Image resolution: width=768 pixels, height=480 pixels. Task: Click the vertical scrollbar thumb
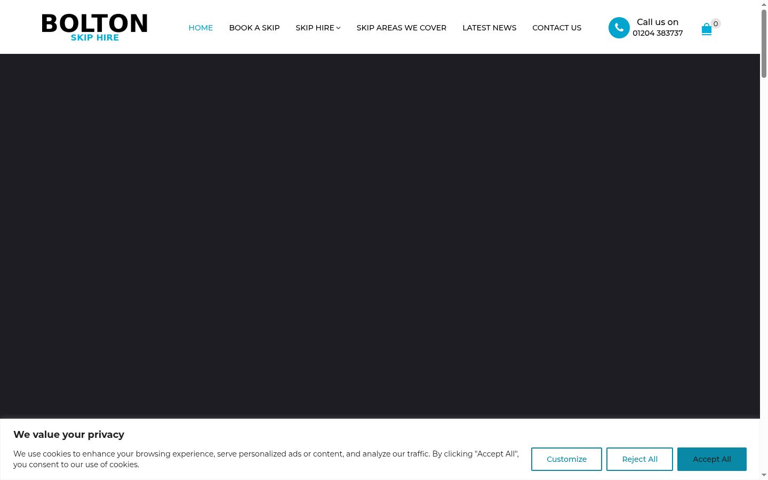pyautogui.click(x=764, y=44)
